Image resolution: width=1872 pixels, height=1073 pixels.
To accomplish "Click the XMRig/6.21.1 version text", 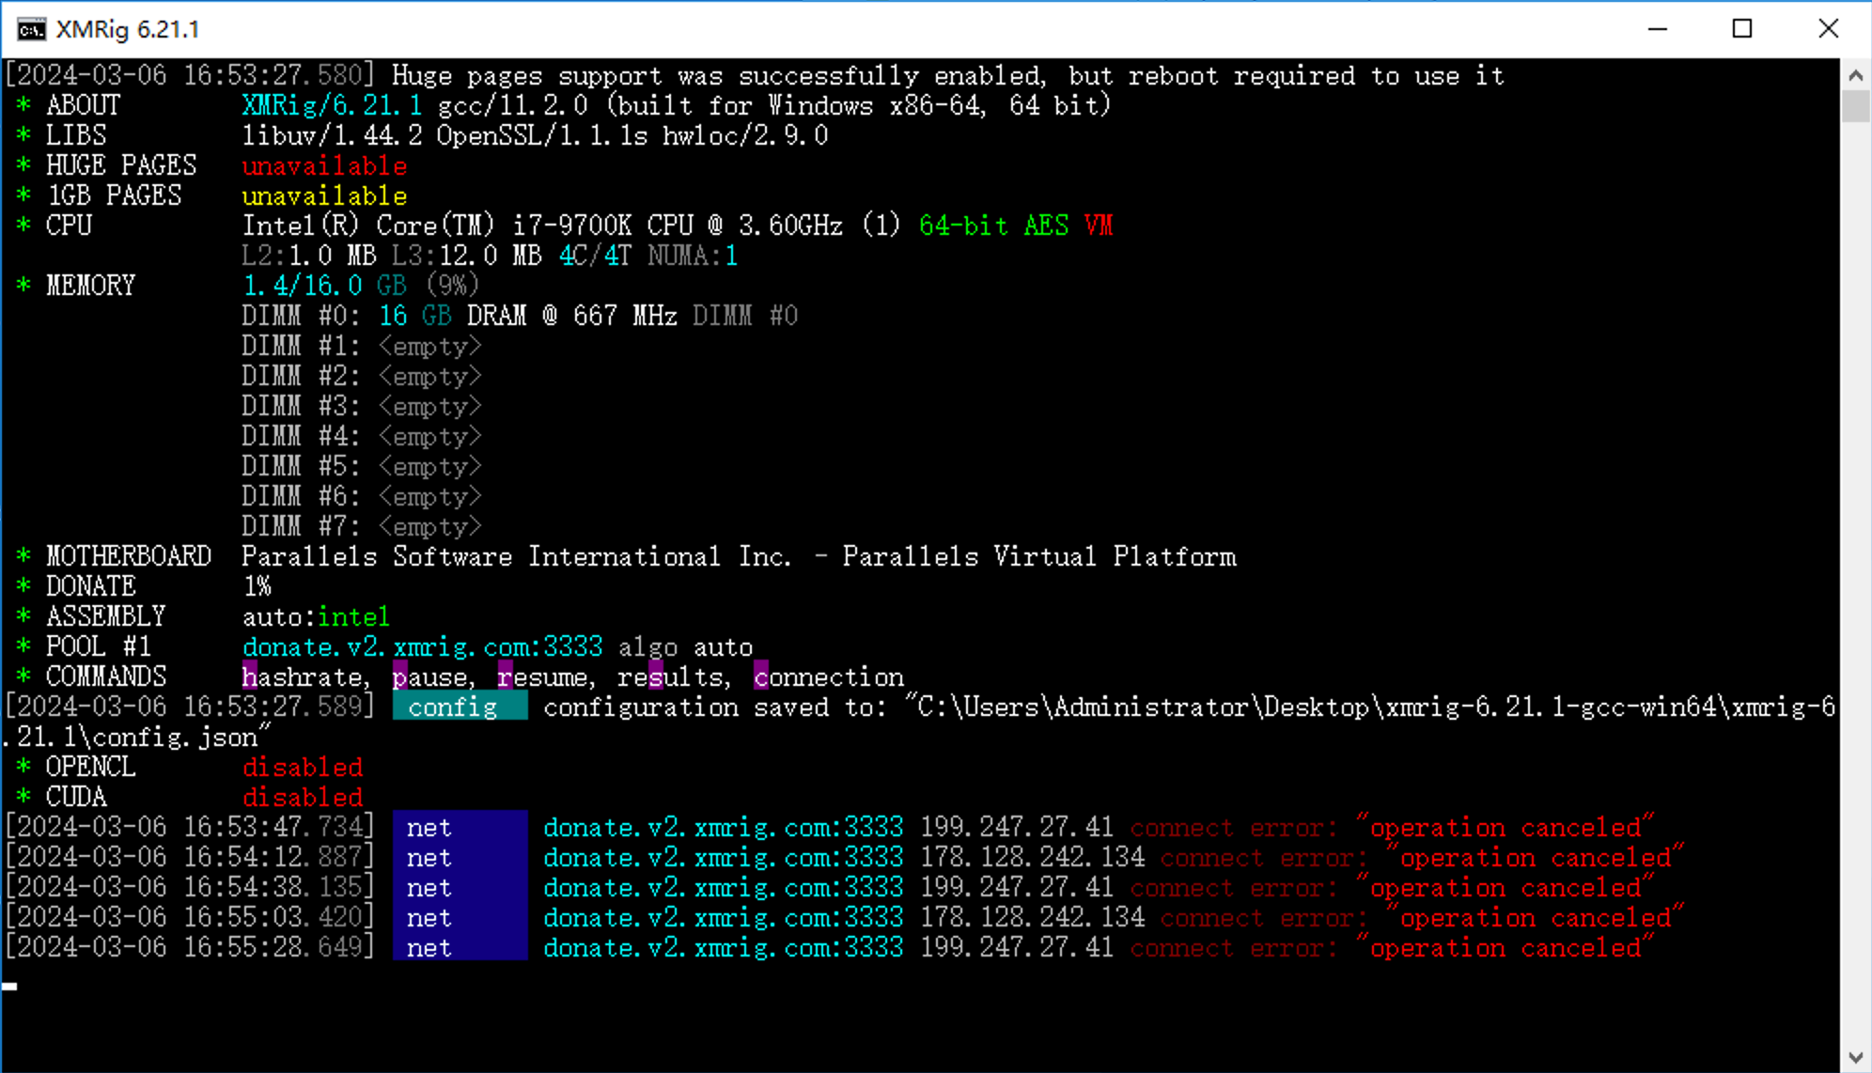I will (332, 105).
